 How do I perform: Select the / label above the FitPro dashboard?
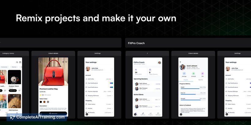[x=147, y=53]
